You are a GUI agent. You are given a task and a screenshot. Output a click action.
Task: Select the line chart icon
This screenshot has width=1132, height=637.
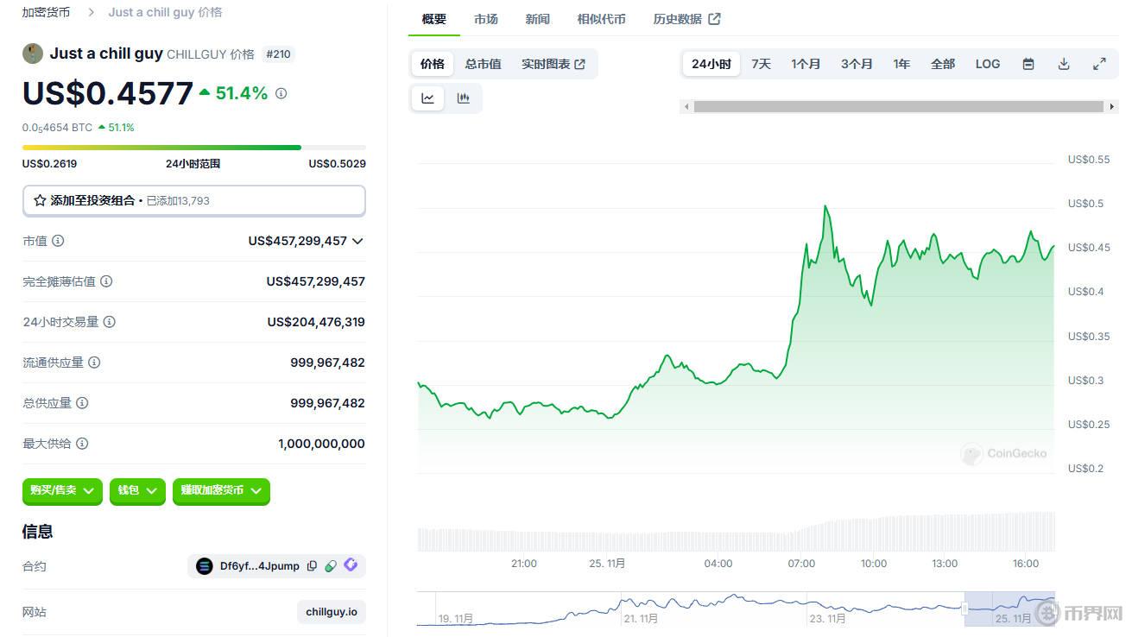(x=427, y=98)
